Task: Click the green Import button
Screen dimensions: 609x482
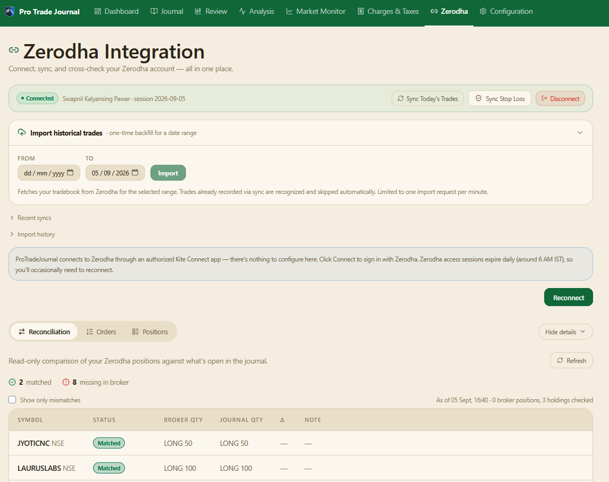Action: tap(168, 173)
